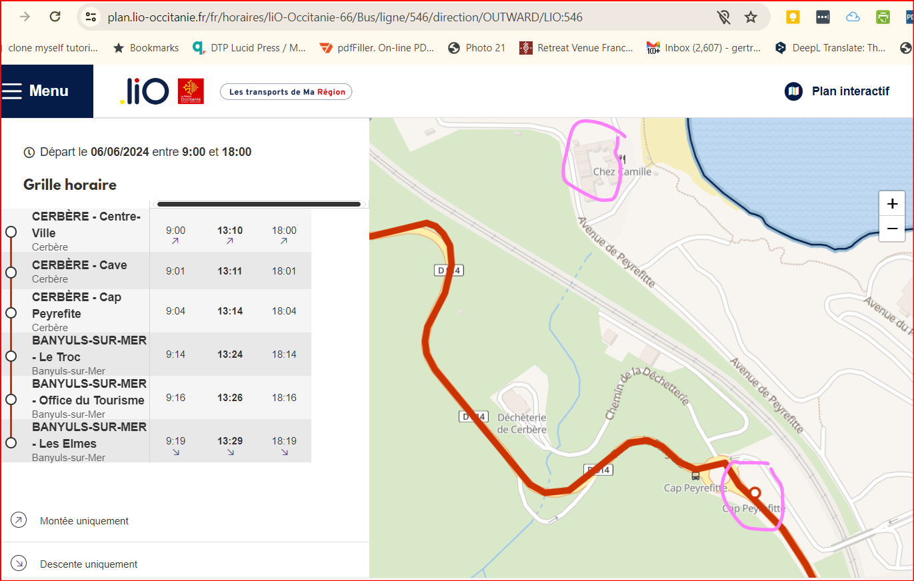
Task: Open the yellow Keep extension icon
Action: 793,17
